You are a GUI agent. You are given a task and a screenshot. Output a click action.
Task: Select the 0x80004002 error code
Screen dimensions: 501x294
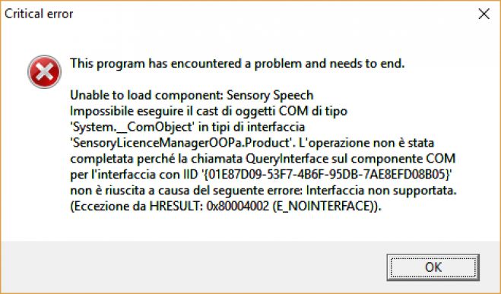coord(238,206)
